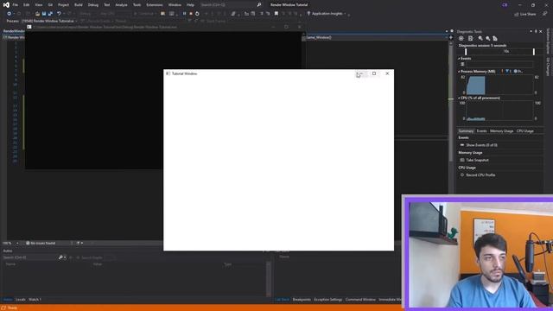
Task: Switch to the CPU Usage tab
Action: click(525, 130)
